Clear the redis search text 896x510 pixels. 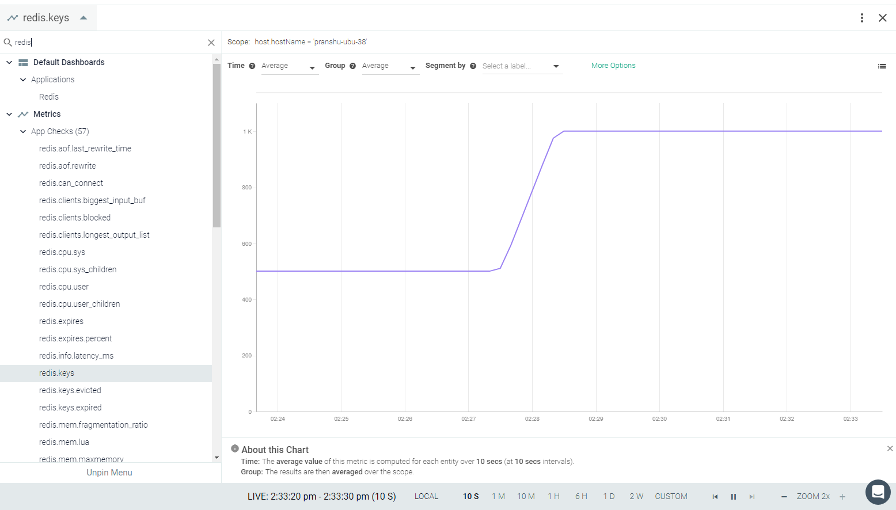pyautogui.click(x=211, y=43)
